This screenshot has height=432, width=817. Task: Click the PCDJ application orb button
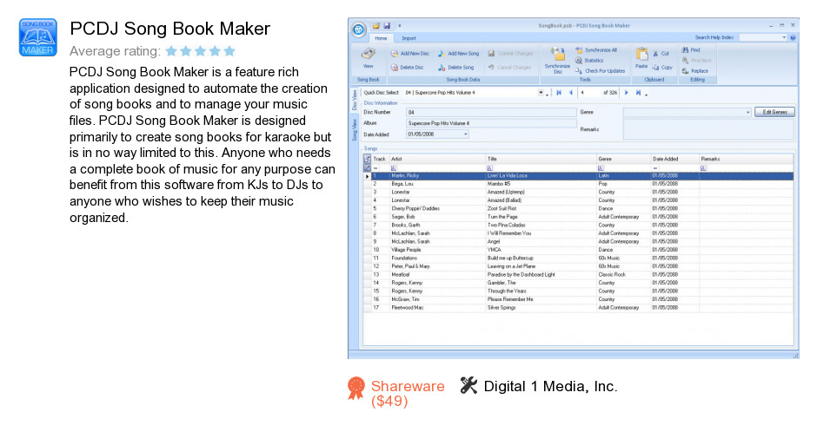click(x=358, y=29)
